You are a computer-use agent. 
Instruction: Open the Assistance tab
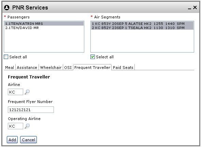pos(27,68)
